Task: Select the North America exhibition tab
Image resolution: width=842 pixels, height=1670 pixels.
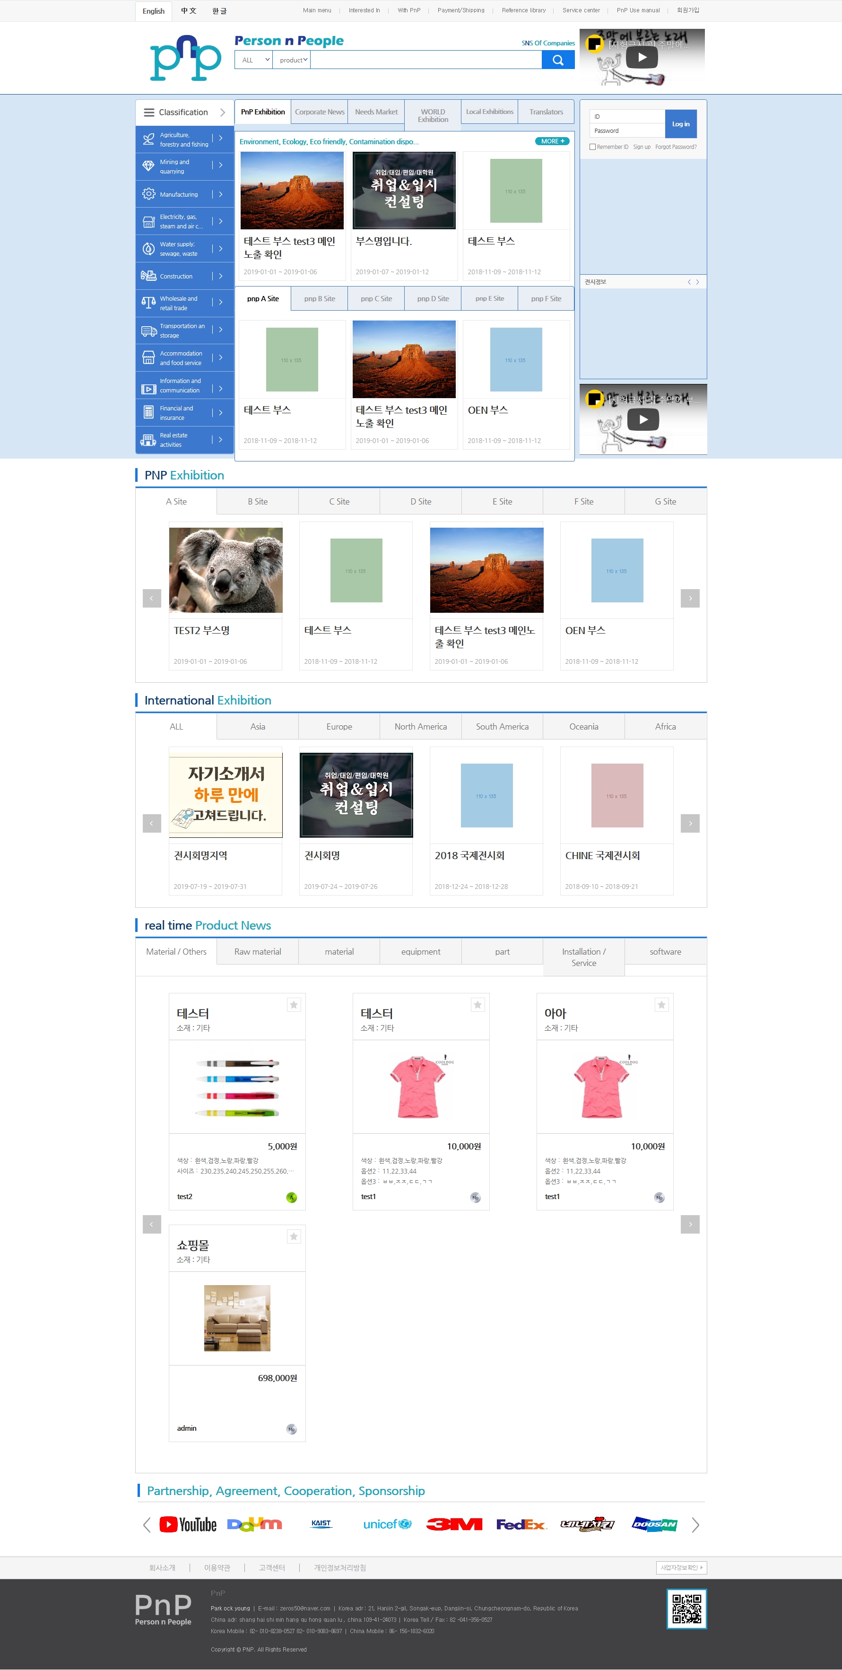Action: coord(420,727)
